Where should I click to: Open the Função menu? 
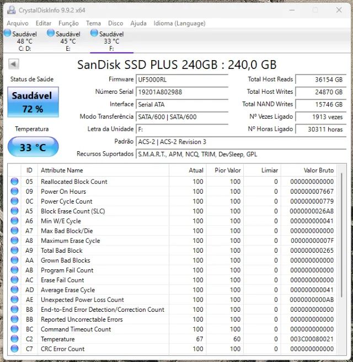[68, 23]
